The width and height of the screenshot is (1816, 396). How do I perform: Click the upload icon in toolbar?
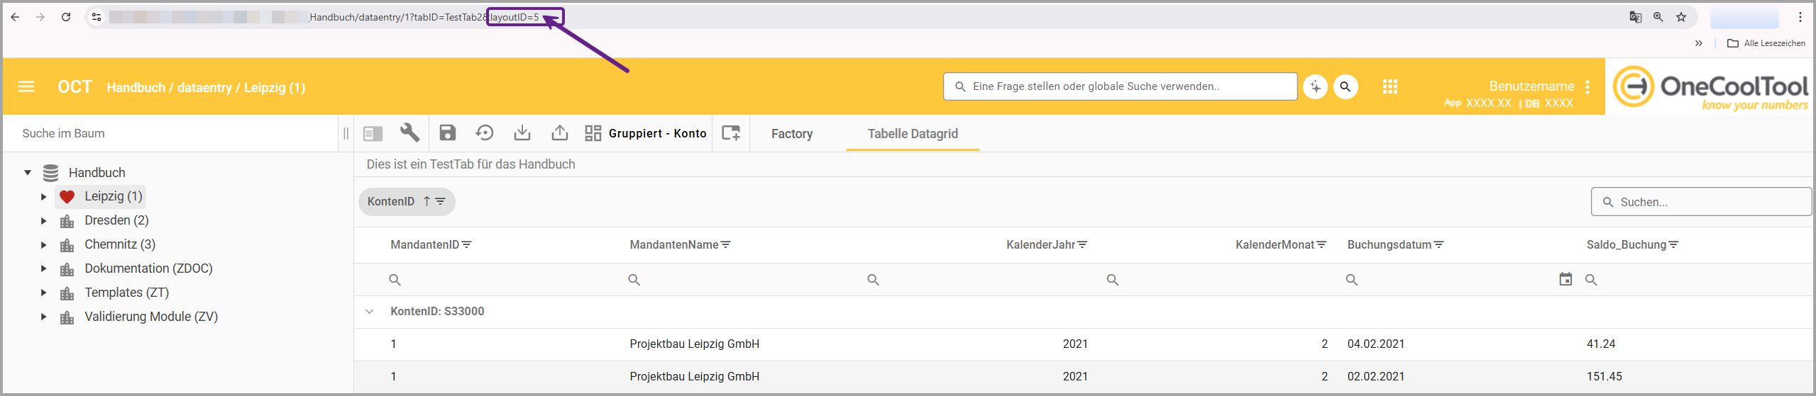coord(560,133)
